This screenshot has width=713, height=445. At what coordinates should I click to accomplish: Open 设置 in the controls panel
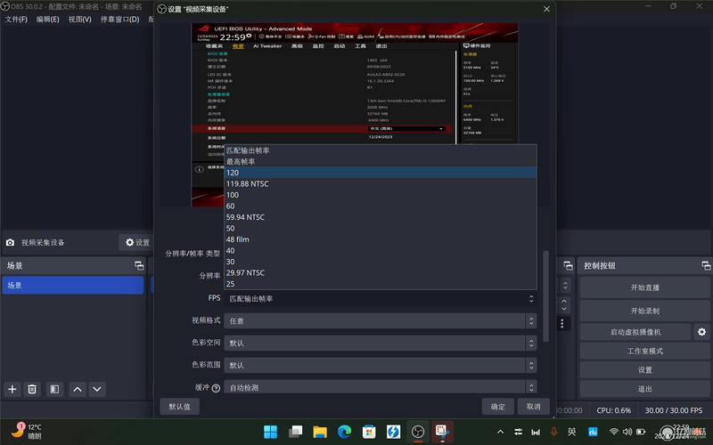tap(644, 370)
